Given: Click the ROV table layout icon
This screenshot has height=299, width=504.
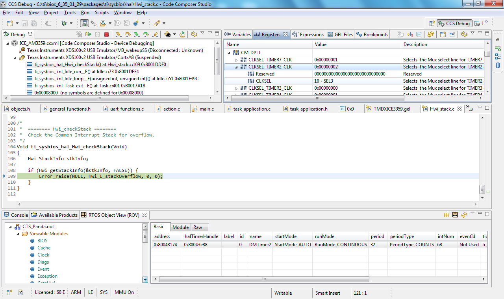Looking at the screenshot, I should tap(455, 215).
